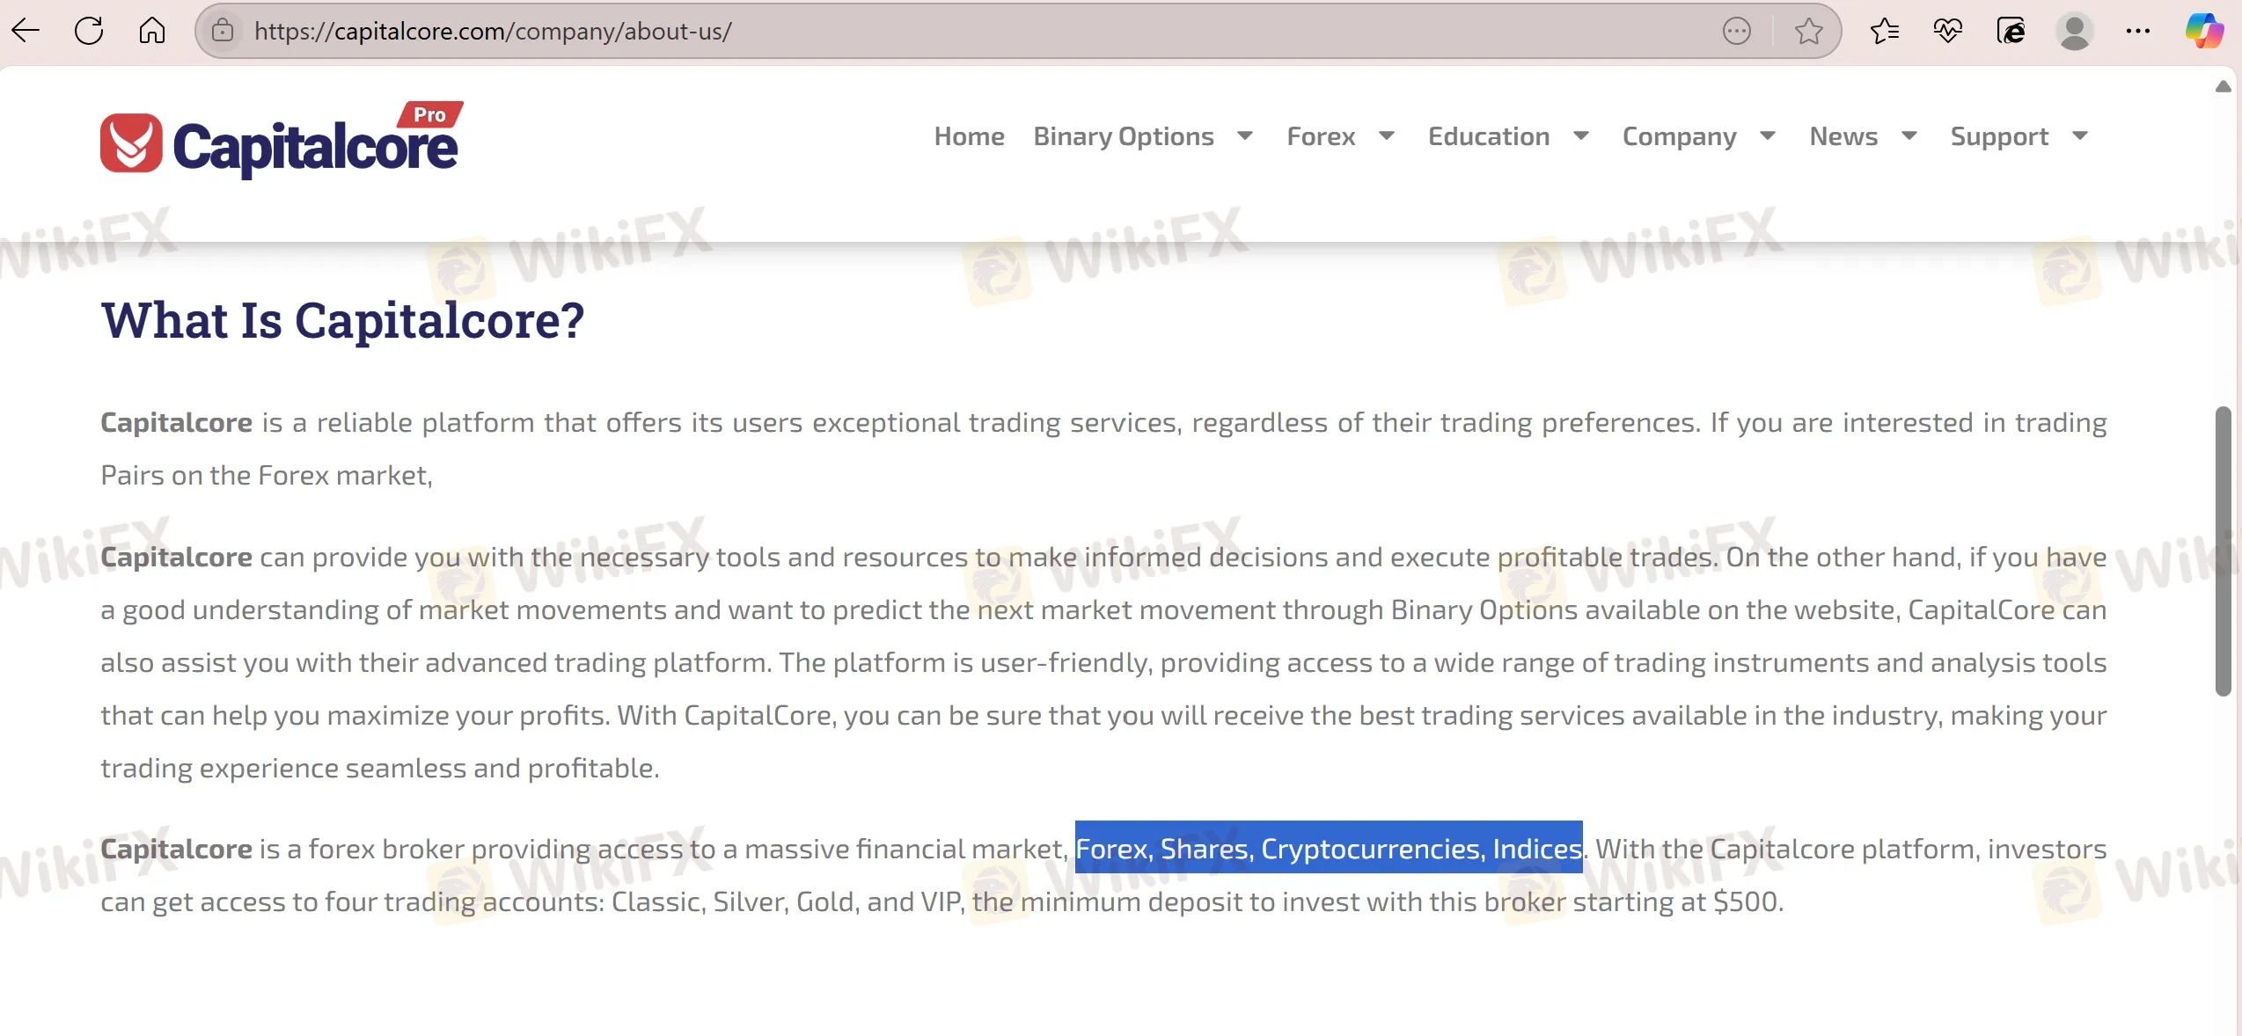
Task: Open the Capitalcore Pro logo
Action: [282, 141]
